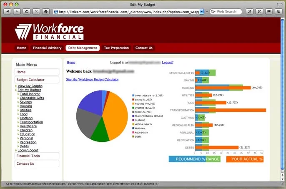286x189 pixels.
Task: Open the Healthcare sidebar link
Action: (x=28, y=126)
